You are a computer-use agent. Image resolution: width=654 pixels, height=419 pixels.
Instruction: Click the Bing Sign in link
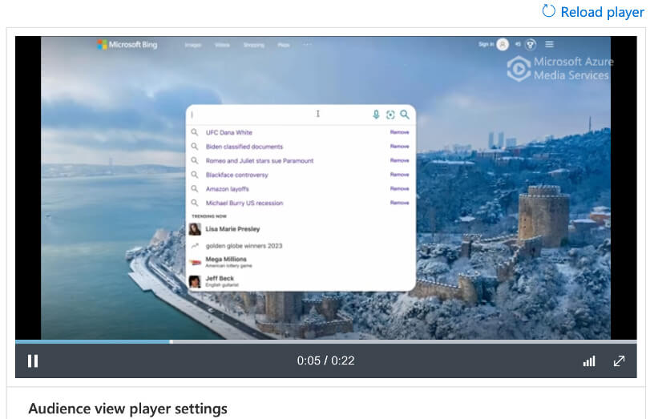click(486, 44)
